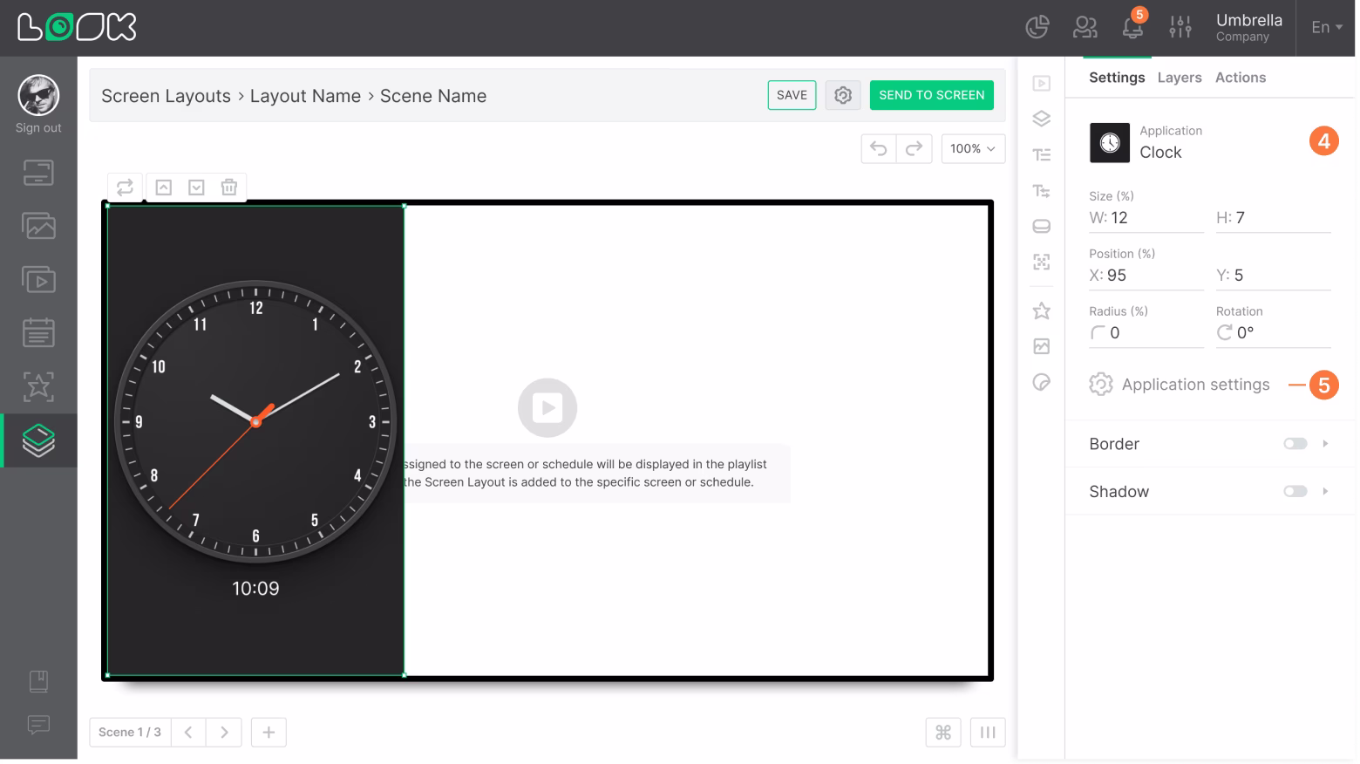
Task: Click Sign out link
Action: [38, 127]
